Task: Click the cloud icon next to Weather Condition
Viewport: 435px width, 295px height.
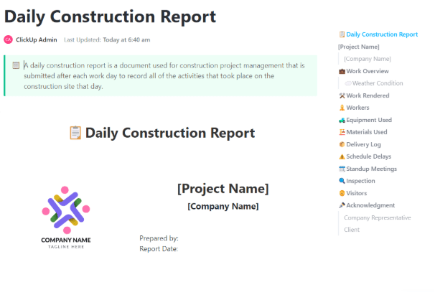Action: 348,83
